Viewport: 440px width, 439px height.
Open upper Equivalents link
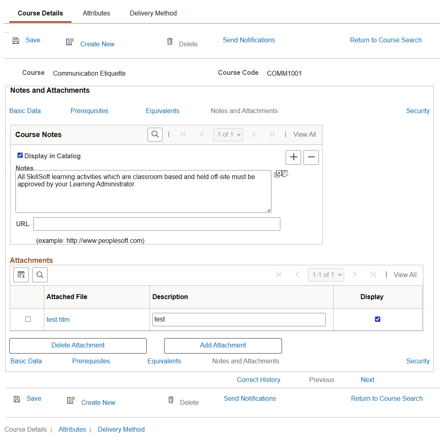pos(163,111)
